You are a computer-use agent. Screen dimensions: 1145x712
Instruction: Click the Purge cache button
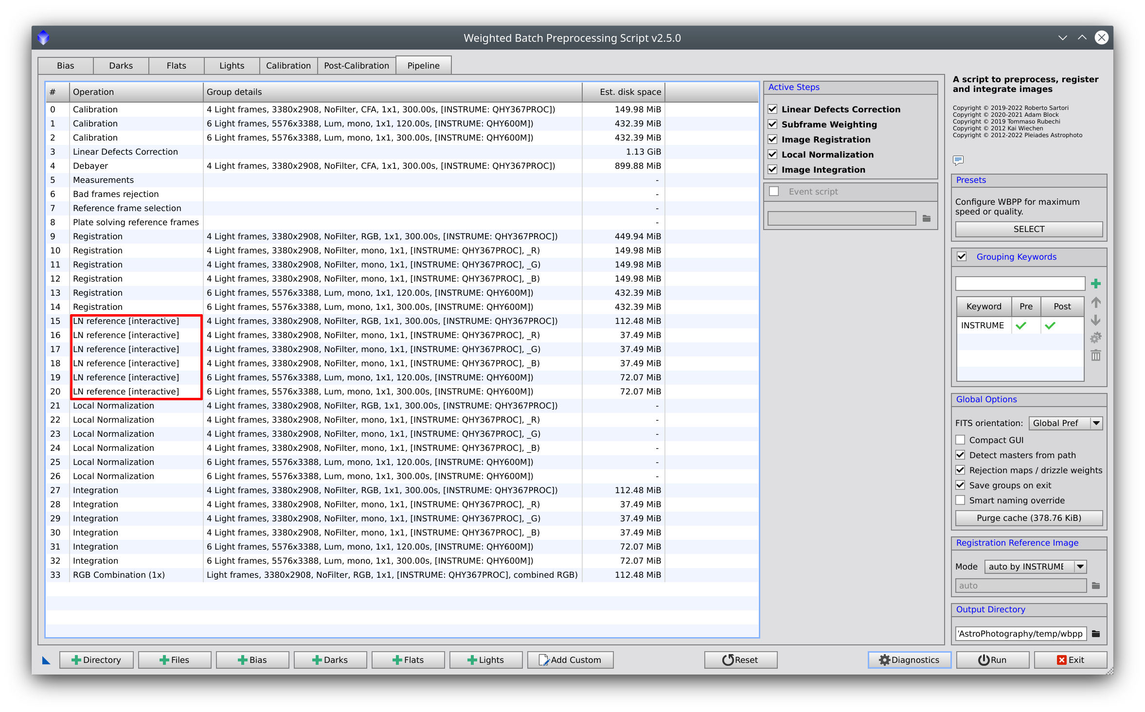[1029, 517]
